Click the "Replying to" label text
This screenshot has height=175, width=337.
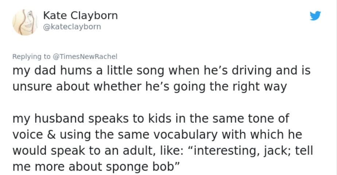[x=32, y=57]
